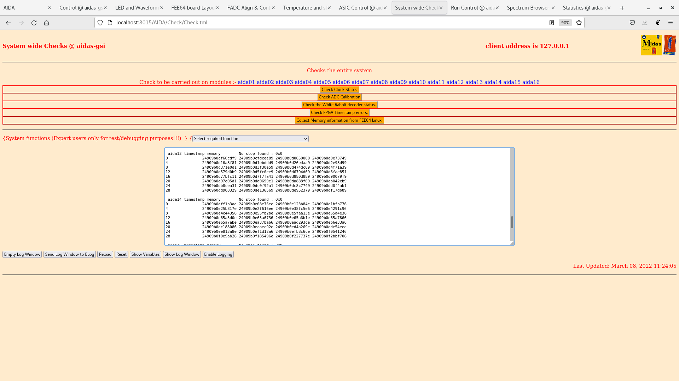Click the 90% zoom level indicator
This screenshot has height=381, width=679.
click(x=565, y=23)
